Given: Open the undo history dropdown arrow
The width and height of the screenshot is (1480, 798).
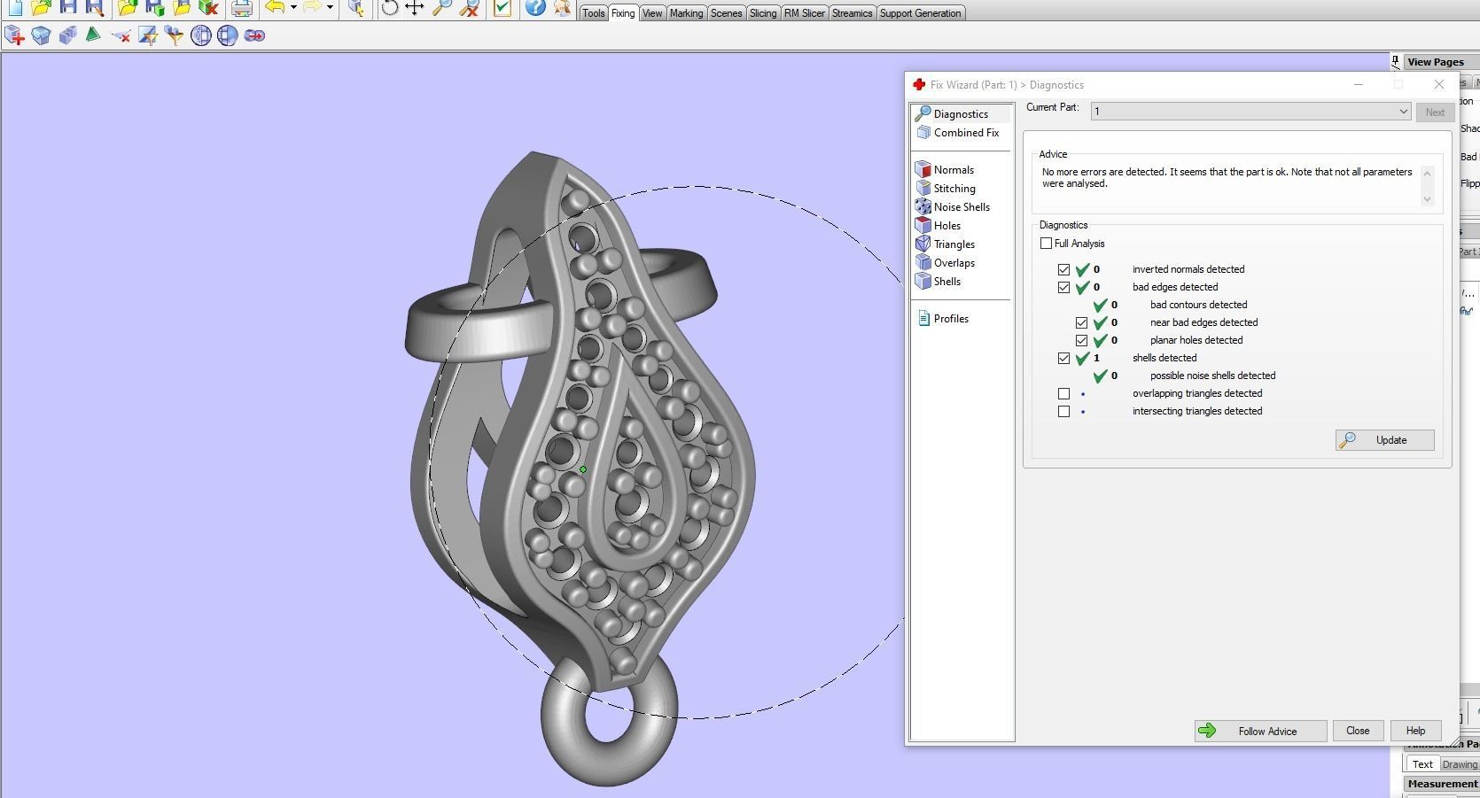Looking at the screenshot, I should [293, 8].
